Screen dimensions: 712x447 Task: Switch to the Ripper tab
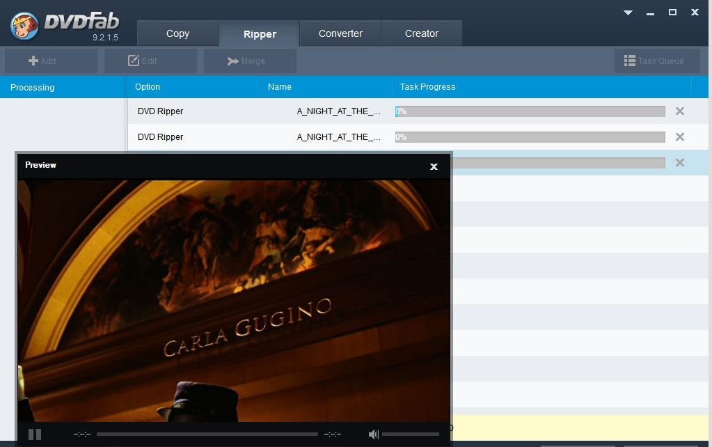pos(260,33)
